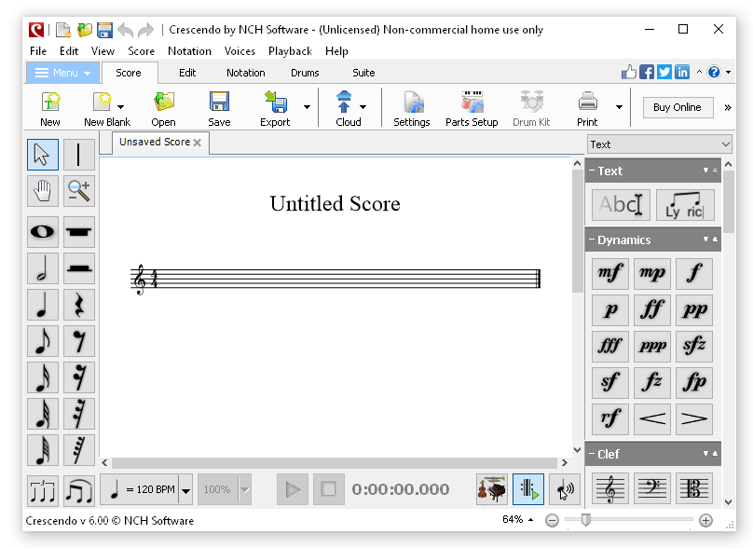Insert mezzo-forte (mf) dynamic
753x548 pixels.
(x=609, y=273)
